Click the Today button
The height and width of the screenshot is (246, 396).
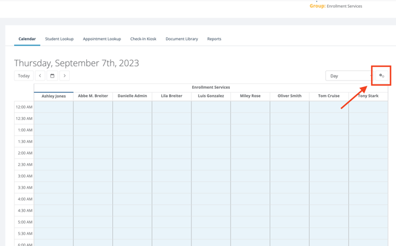pos(24,76)
